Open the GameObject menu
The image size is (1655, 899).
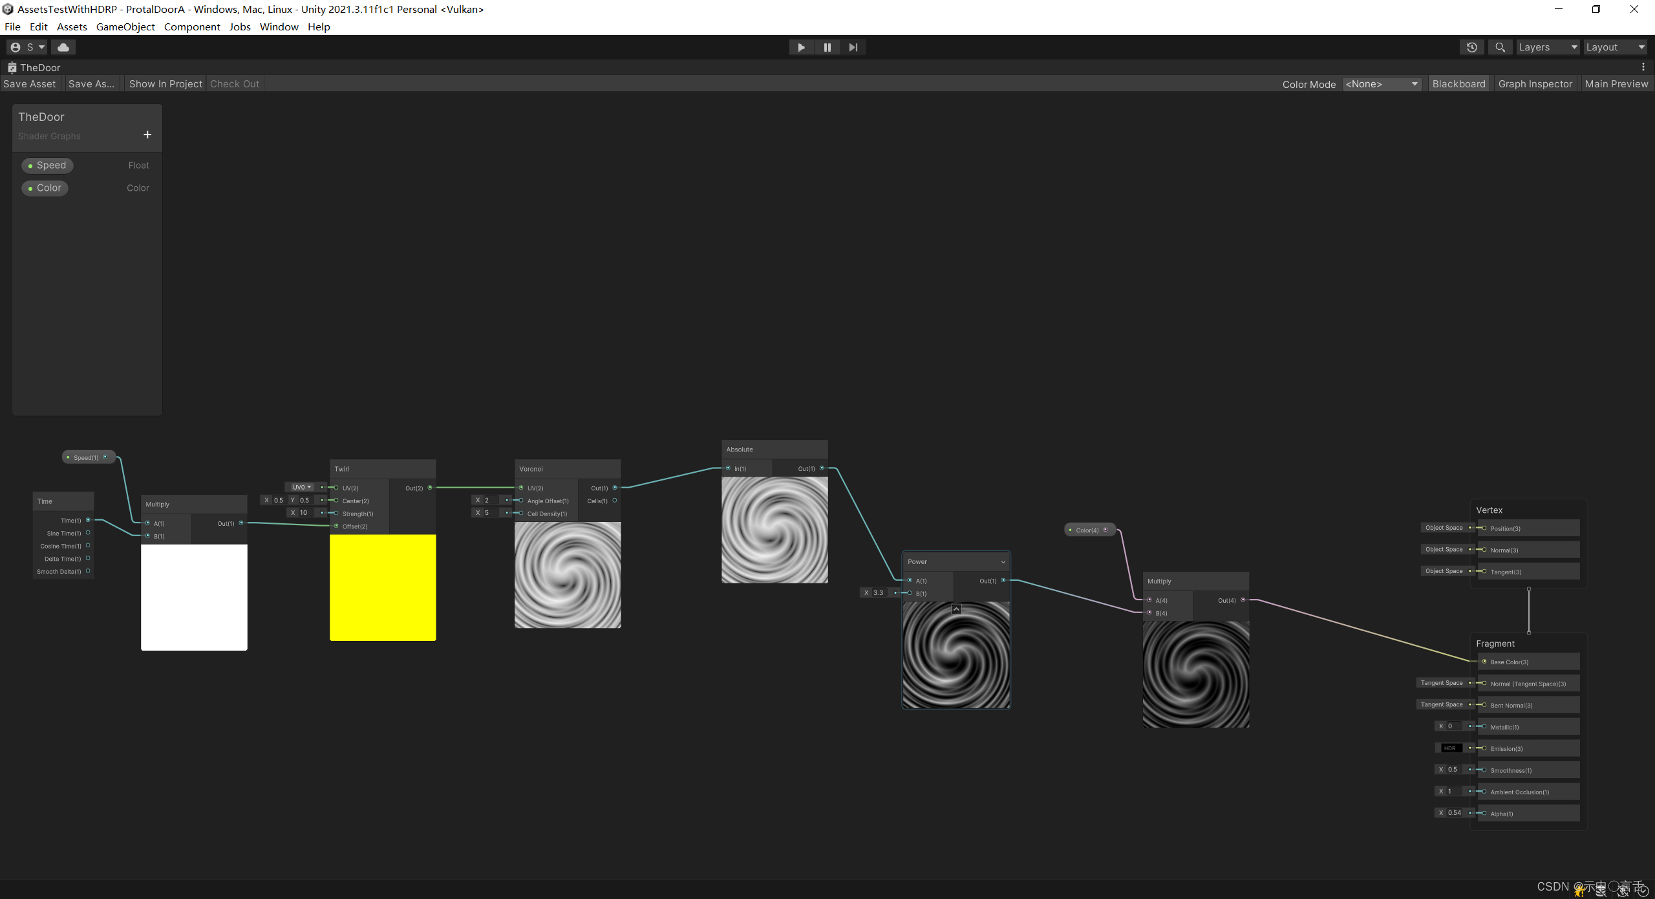click(x=125, y=27)
